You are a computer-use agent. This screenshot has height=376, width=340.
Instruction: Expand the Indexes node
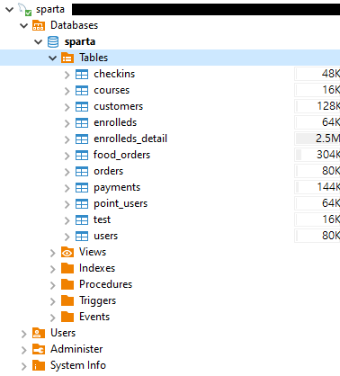pos(53,269)
